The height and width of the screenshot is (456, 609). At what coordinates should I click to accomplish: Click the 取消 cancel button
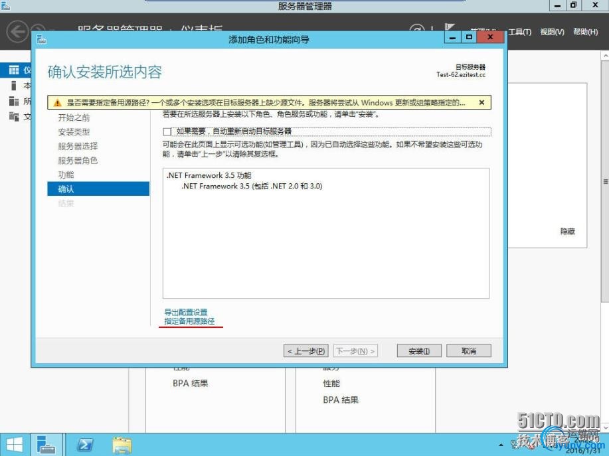[x=469, y=351]
